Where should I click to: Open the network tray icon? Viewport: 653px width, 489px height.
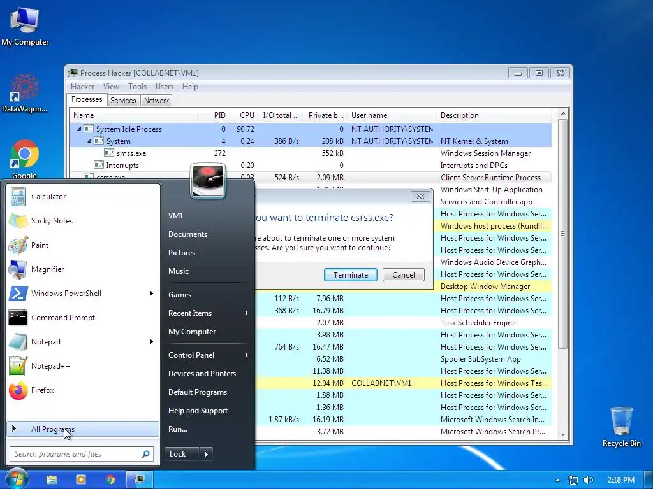[x=573, y=480]
